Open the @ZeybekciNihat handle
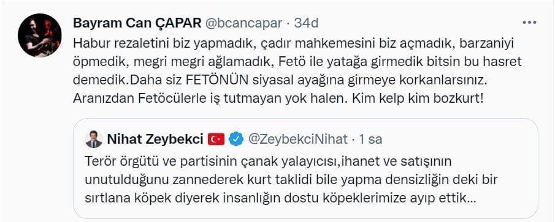The image size is (555, 222). [x=297, y=140]
